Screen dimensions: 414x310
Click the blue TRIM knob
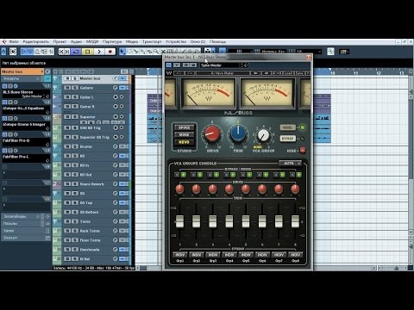point(238,134)
